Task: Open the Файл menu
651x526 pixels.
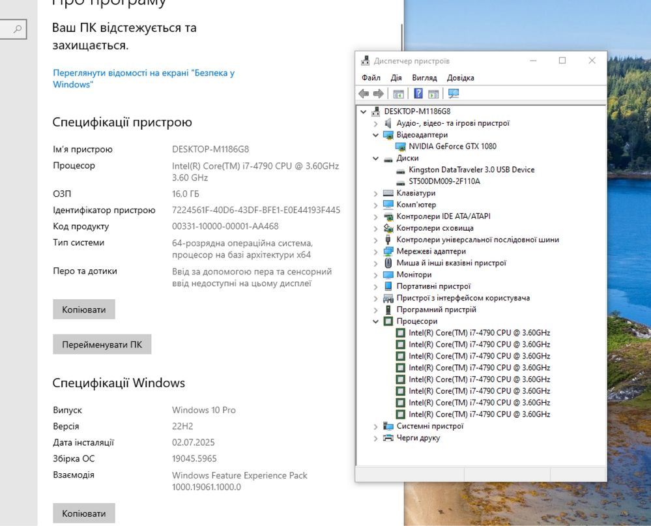Action: point(371,78)
